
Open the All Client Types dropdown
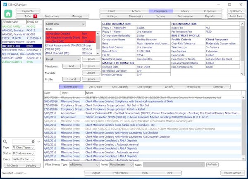(24, 148)
